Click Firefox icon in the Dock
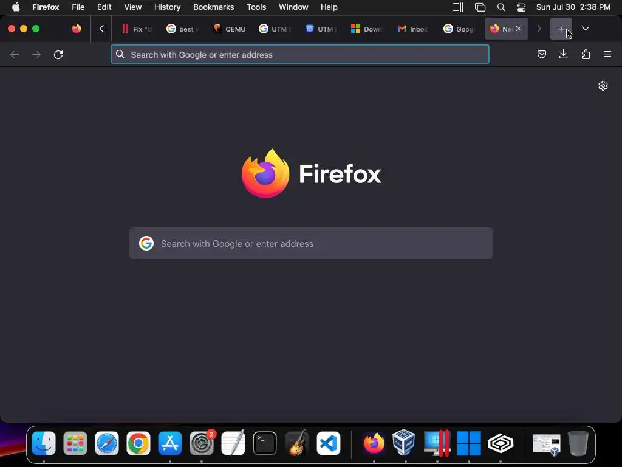Screen dimensions: 622x467 tap(374, 443)
